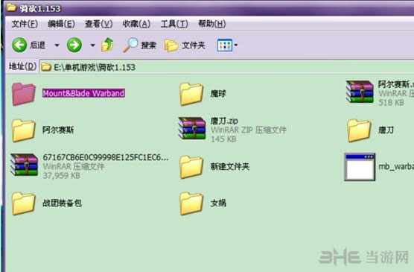Click the address bar path field
414x272 pixels.
[227, 67]
